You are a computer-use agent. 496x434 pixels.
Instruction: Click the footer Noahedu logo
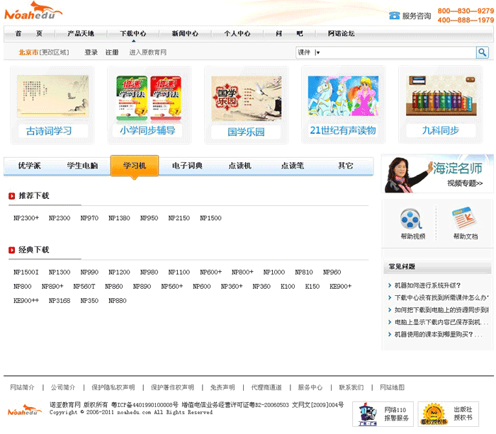(x=25, y=411)
